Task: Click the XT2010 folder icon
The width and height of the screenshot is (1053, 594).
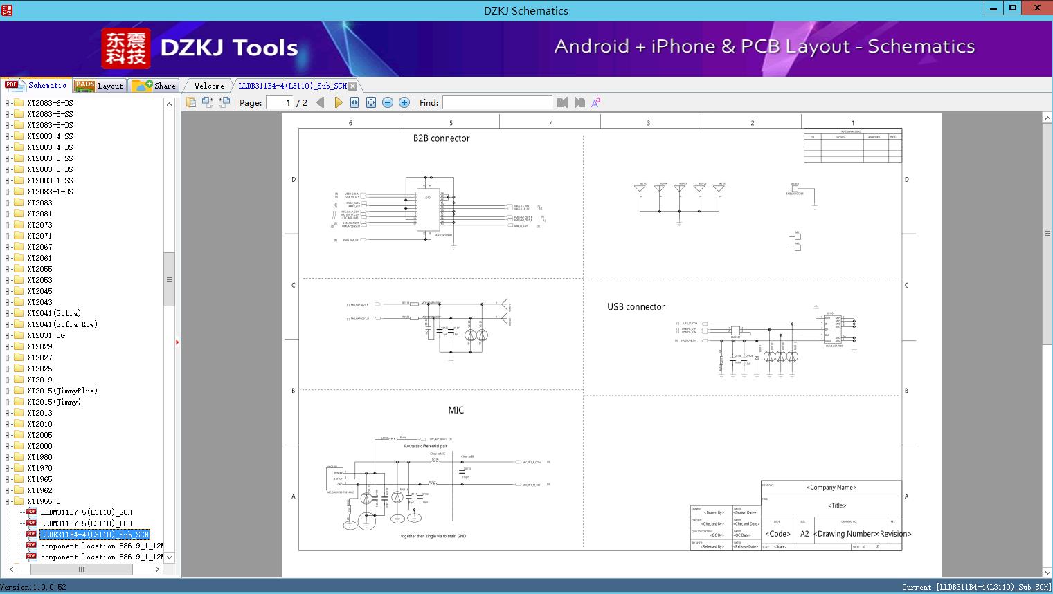Action: coord(19,424)
